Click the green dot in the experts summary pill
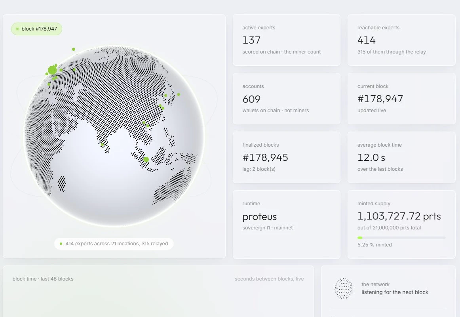 click(x=61, y=244)
